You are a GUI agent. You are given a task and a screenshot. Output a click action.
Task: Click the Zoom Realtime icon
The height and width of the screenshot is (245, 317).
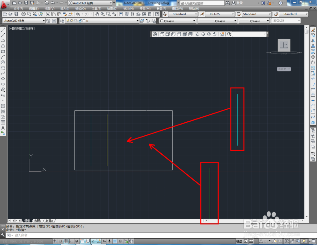103,14
